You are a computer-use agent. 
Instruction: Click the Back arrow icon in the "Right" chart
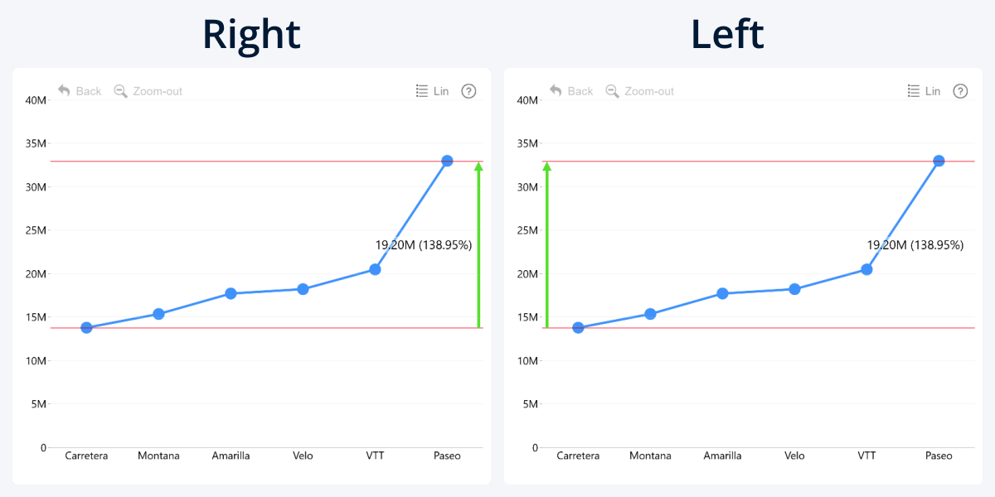64,91
